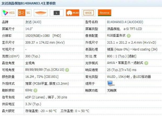Click the WIDE viewing angle icon
This screenshot has width=162, height=116.
tap(89, 13)
